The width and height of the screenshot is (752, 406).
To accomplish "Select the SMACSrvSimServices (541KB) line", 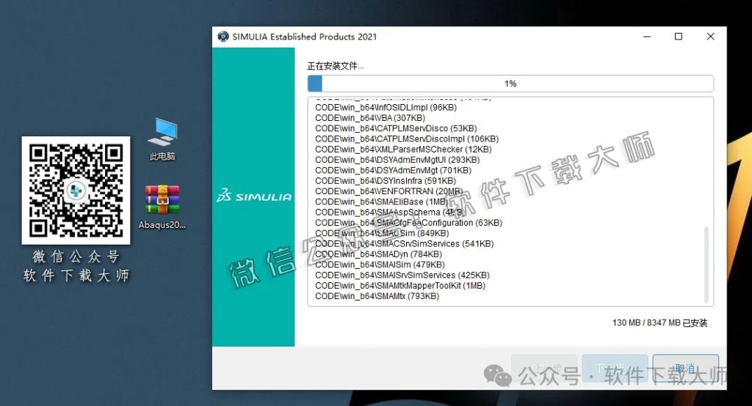I will tap(404, 244).
